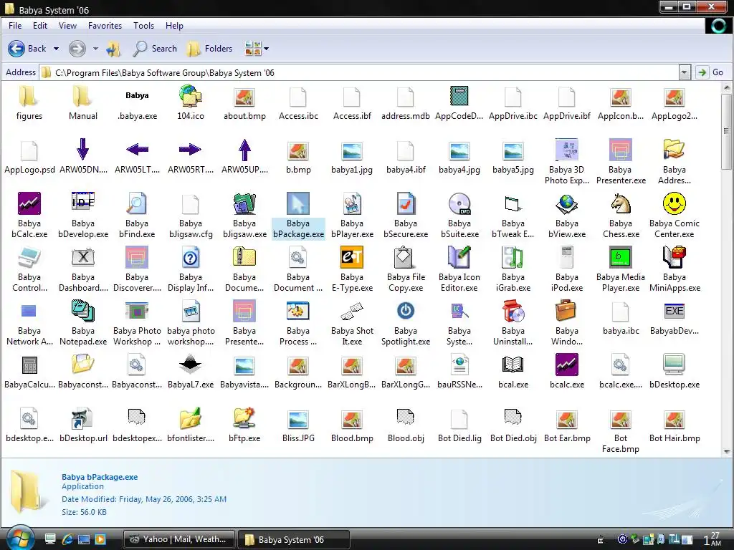Open the File menu
Viewport: 734px width, 550px height.
(x=15, y=26)
